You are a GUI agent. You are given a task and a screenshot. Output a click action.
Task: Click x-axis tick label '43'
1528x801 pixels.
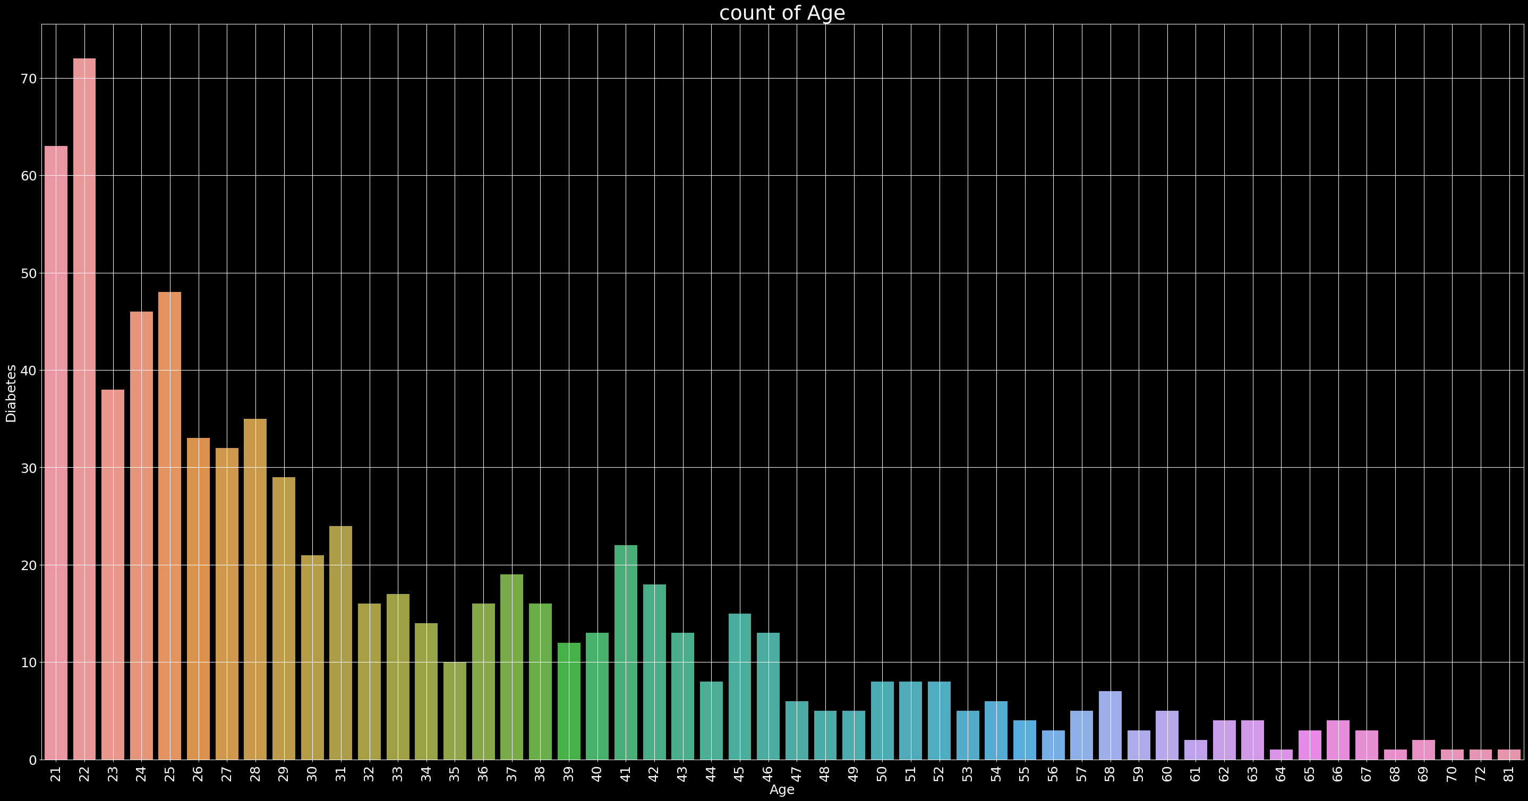(x=682, y=773)
